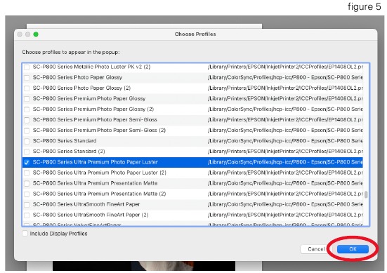Click the OK button
Image resolution: width=387 pixels, height=273 pixels.
pos(353,249)
